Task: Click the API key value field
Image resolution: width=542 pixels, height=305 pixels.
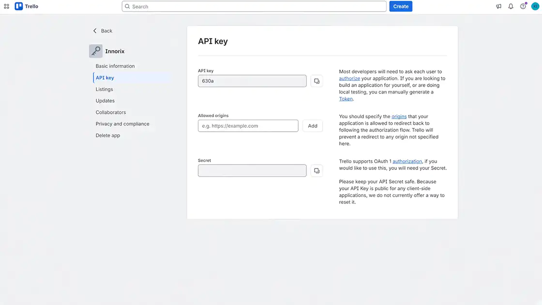Action: (252, 81)
